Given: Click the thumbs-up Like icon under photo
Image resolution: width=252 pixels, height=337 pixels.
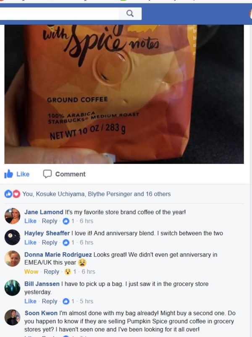Looking at the screenshot, I should point(8,174).
